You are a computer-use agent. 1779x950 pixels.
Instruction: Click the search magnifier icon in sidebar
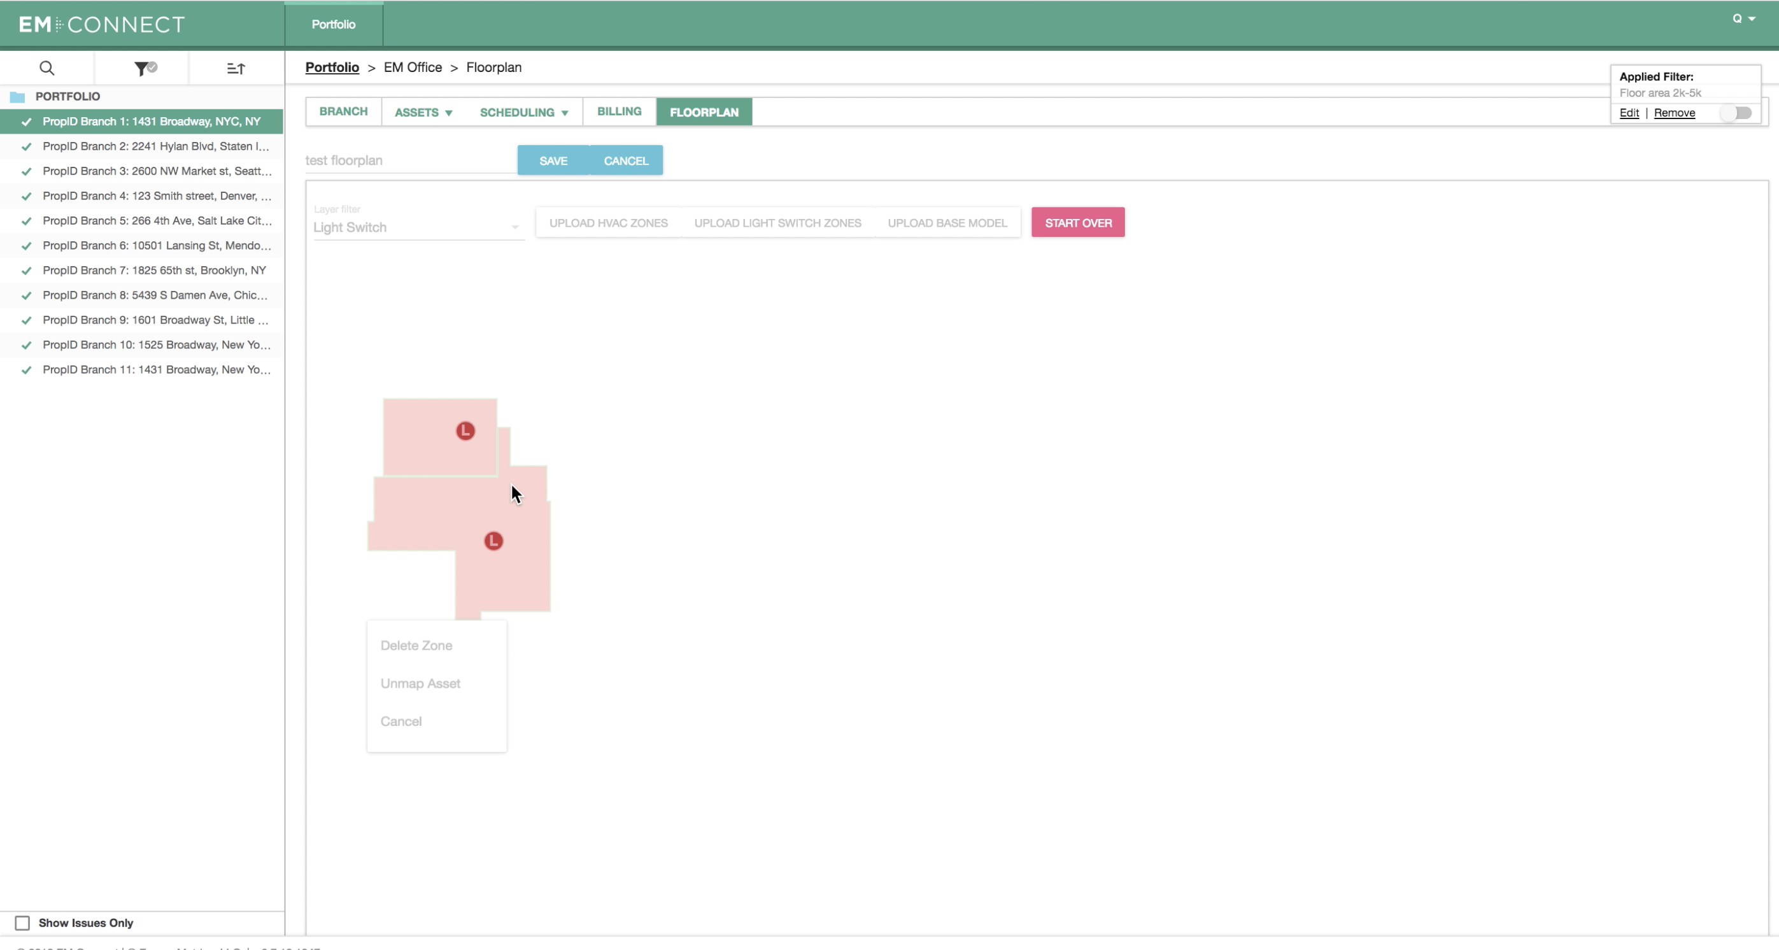coord(46,68)
